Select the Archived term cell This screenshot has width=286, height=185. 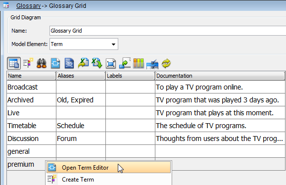tap(31, 100)
